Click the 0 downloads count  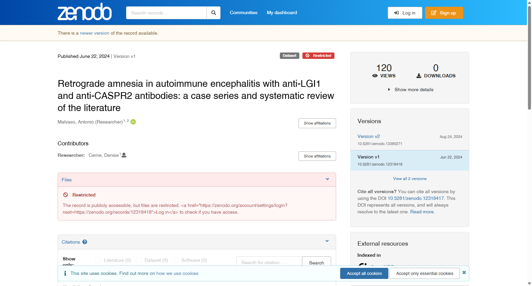click(x=436, y=68)
